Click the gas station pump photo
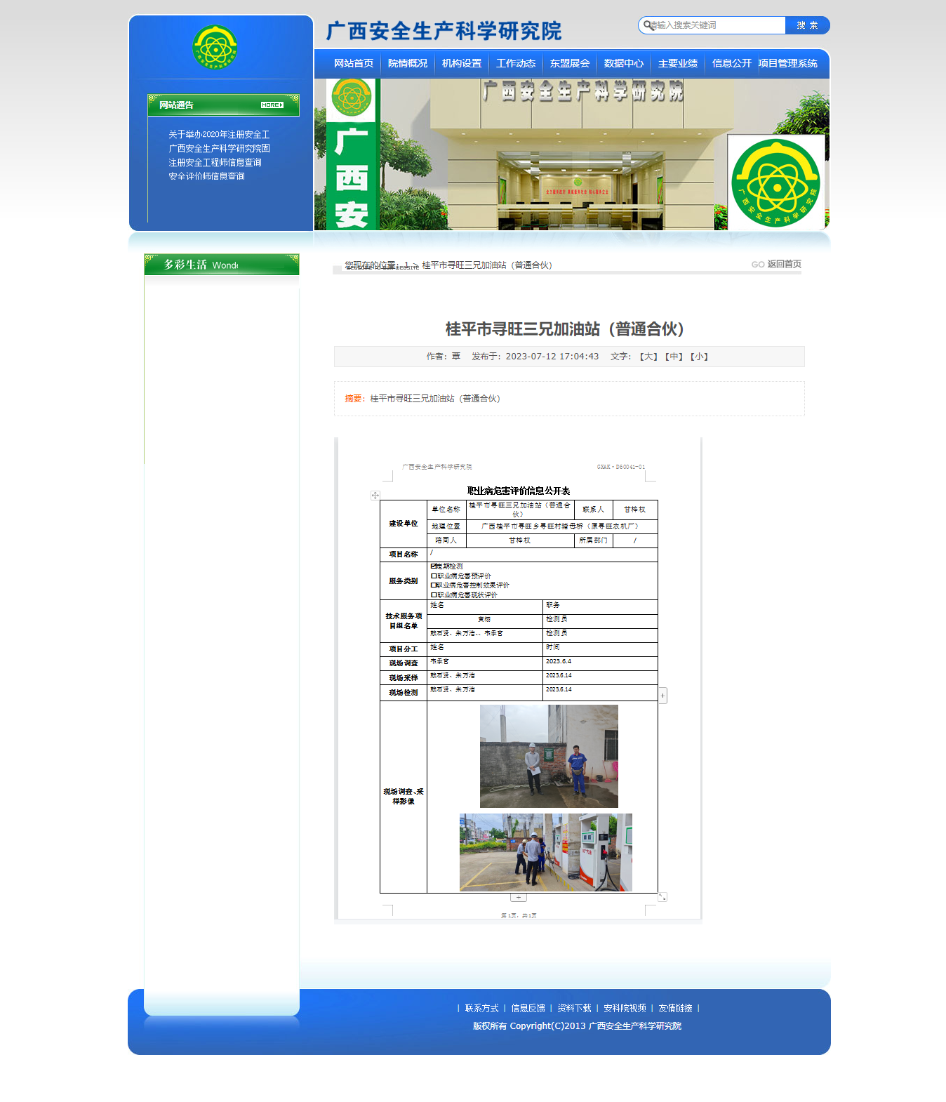This screenshot has height=1102, width=946. point(546,853)
